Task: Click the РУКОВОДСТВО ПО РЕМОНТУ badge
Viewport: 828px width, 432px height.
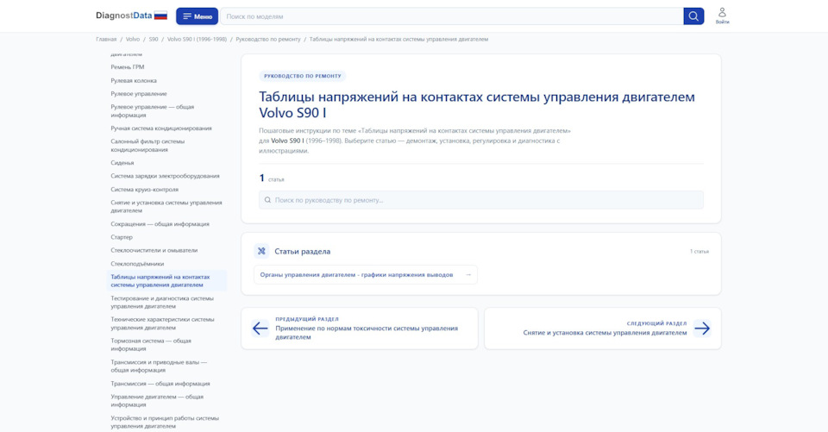Action: [x=303, y=76]
